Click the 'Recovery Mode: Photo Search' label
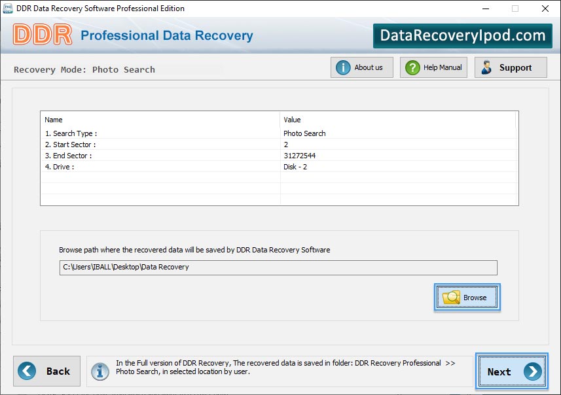561x395 pixels. (84, 70)
